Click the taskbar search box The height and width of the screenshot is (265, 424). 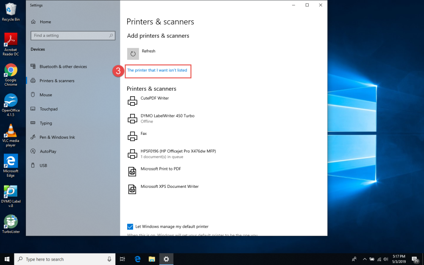pos(64,259)
